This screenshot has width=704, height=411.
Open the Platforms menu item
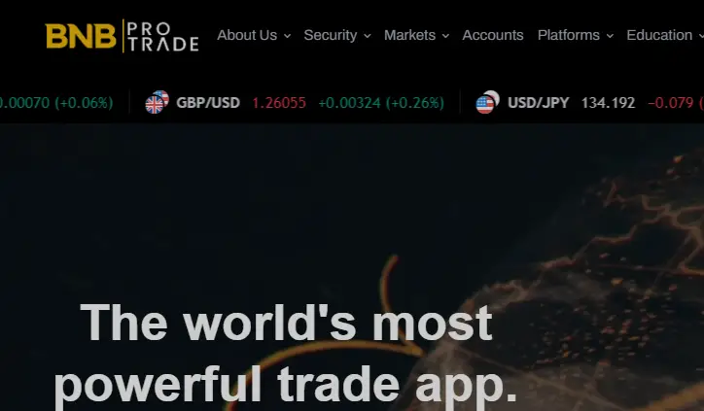pyautogui.click(x=569, y=35)
